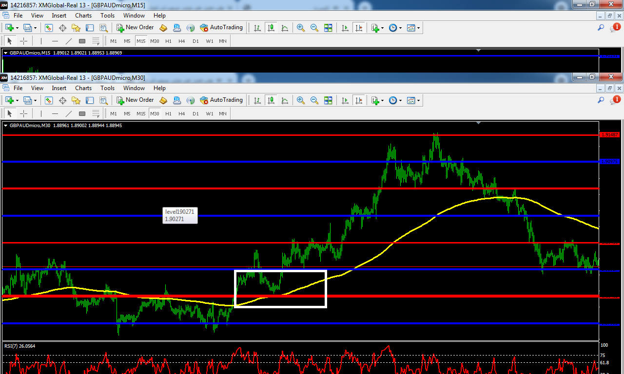This screenshot has width=624, height=374.
Task: Pick the trendline drawing tool in M30 window
Action: click(69, 113)
